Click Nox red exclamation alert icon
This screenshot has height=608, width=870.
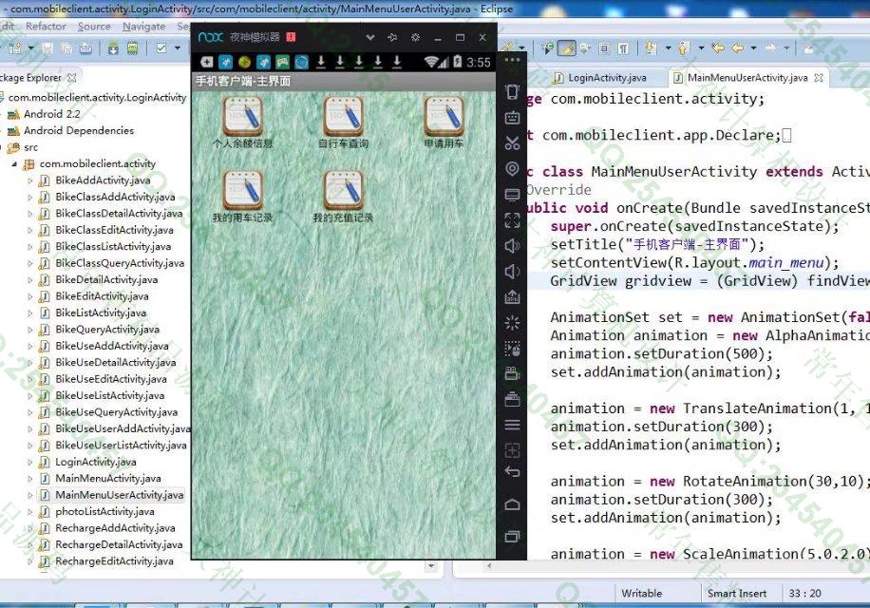tap(291, 37)
